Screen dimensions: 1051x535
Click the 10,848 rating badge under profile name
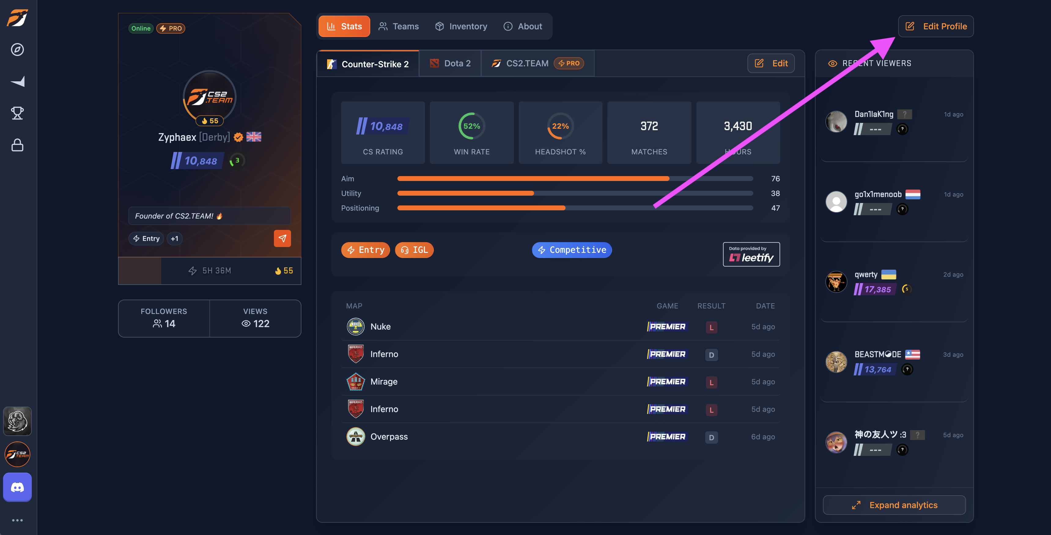[197, 160]
